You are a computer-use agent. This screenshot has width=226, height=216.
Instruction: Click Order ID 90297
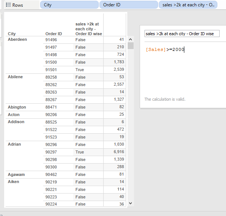pos(51,152)
